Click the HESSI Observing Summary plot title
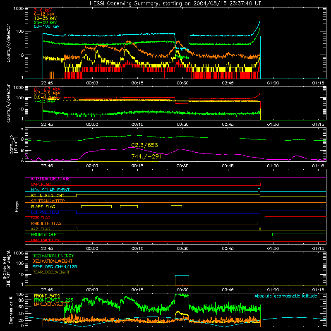This screenshot has width=331, height=331. pyautogui.click(x=175, y=4)
